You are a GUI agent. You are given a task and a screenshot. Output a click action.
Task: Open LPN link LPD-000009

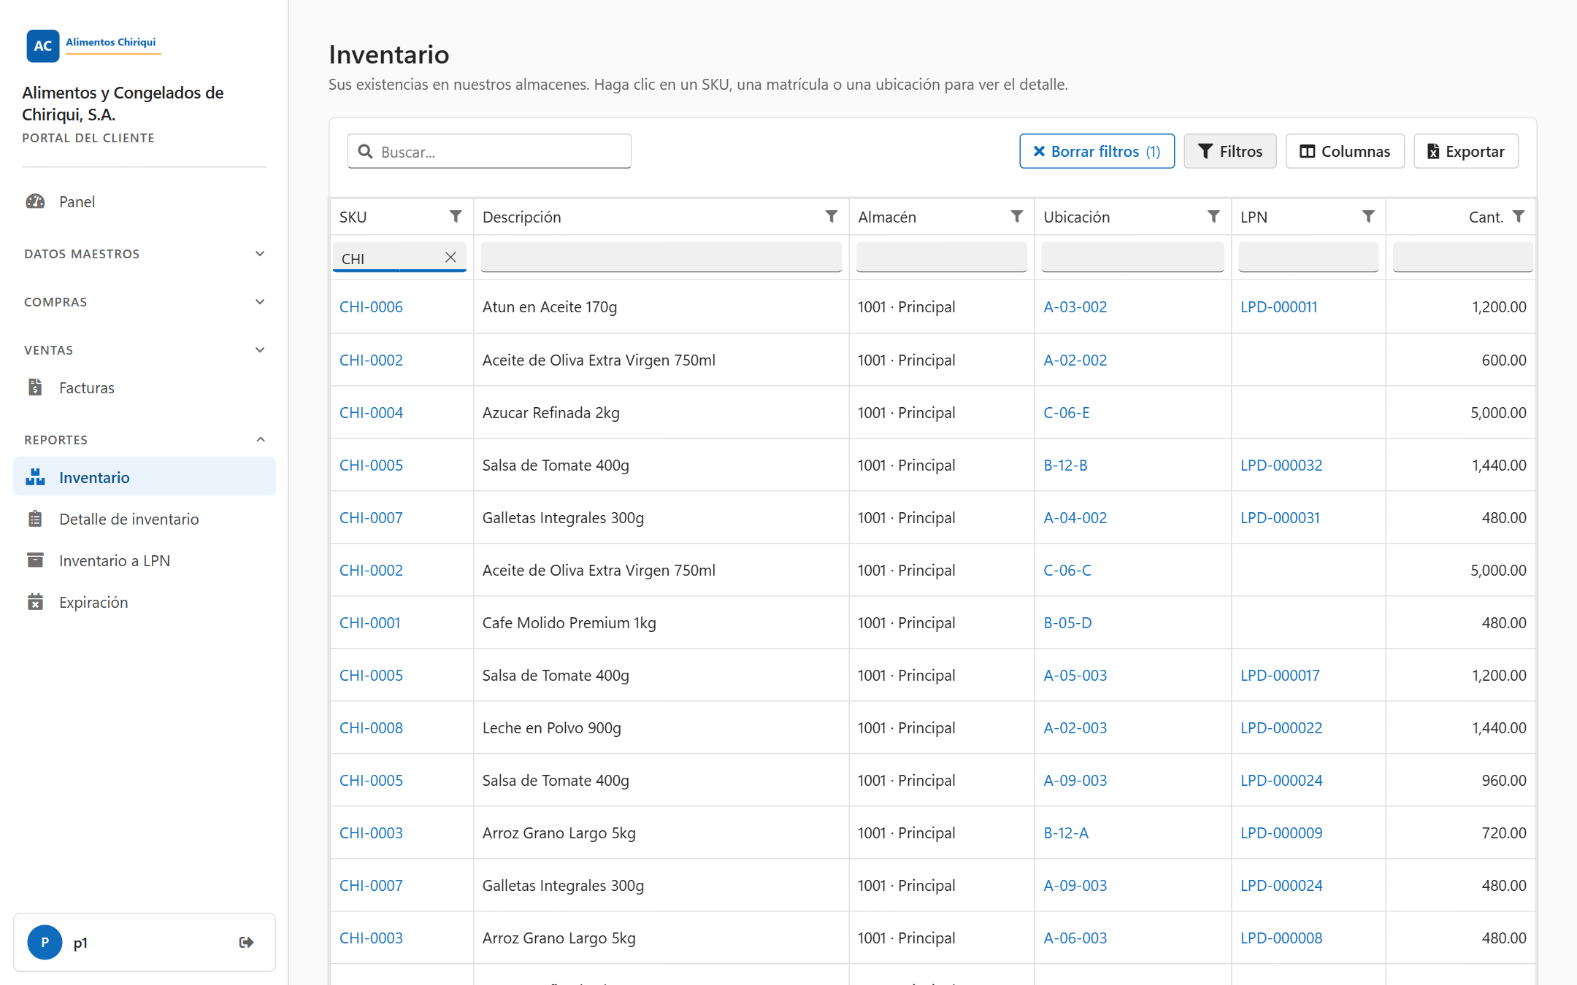point(1281,833)
